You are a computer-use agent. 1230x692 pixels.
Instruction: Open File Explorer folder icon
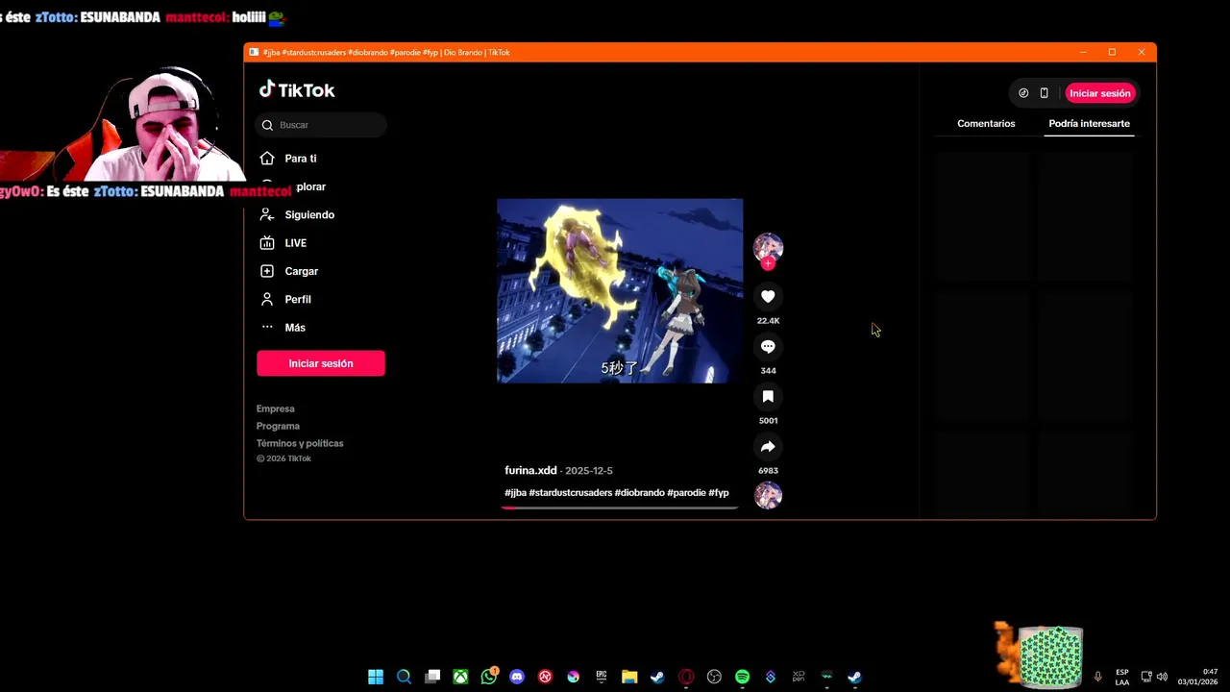tap(629, 677)
